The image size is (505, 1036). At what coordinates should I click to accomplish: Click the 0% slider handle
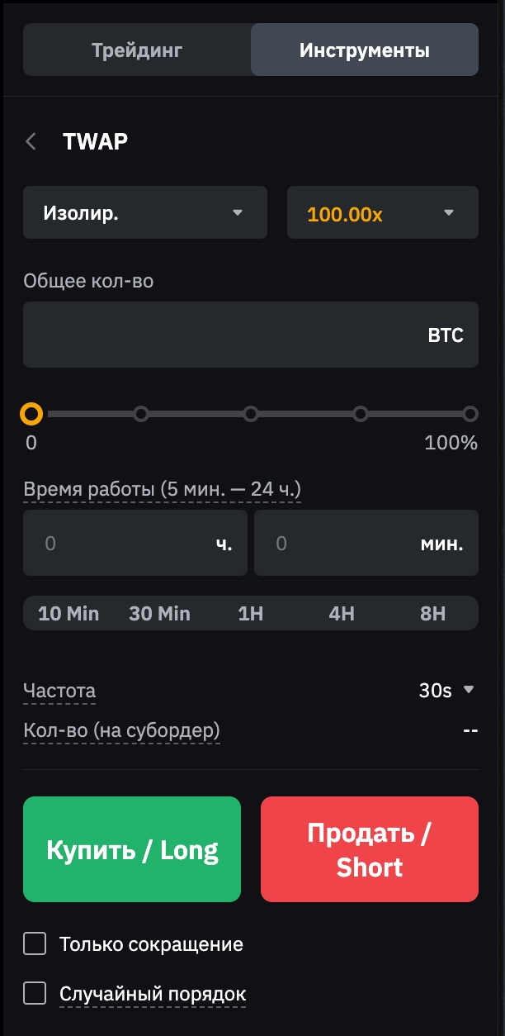point(31,413)
